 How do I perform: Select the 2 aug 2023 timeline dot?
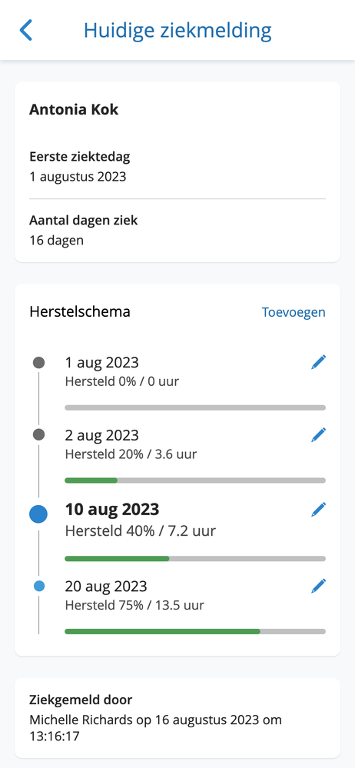38,434
